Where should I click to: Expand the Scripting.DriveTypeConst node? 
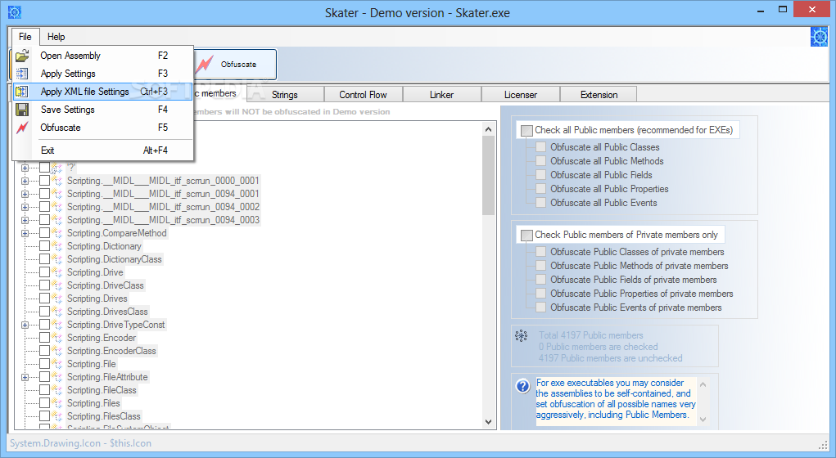tap(25, 325)
